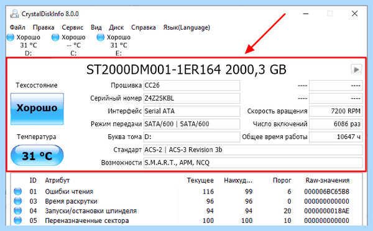
Task: Click the Raw-значения column header
Action: point(328,180)
